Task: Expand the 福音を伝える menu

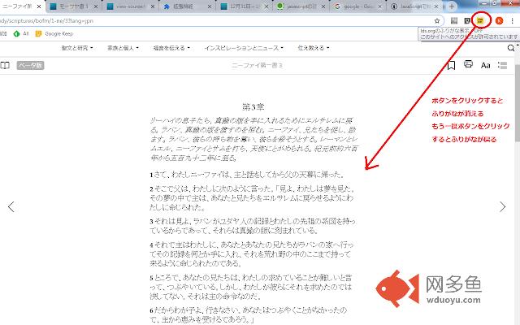Action: tap(171, 48)
